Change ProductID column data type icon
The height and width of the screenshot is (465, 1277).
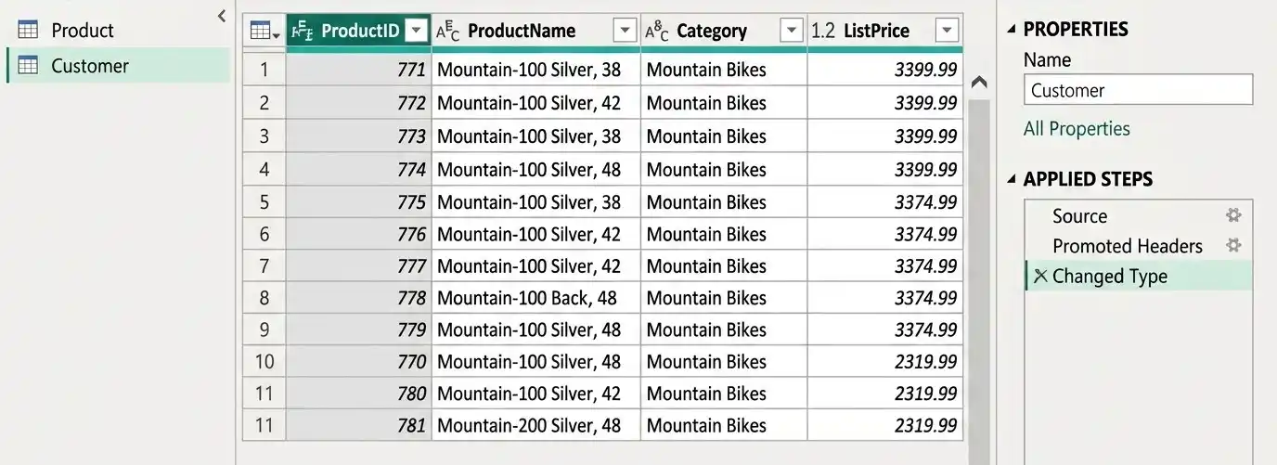coord(303,31)
